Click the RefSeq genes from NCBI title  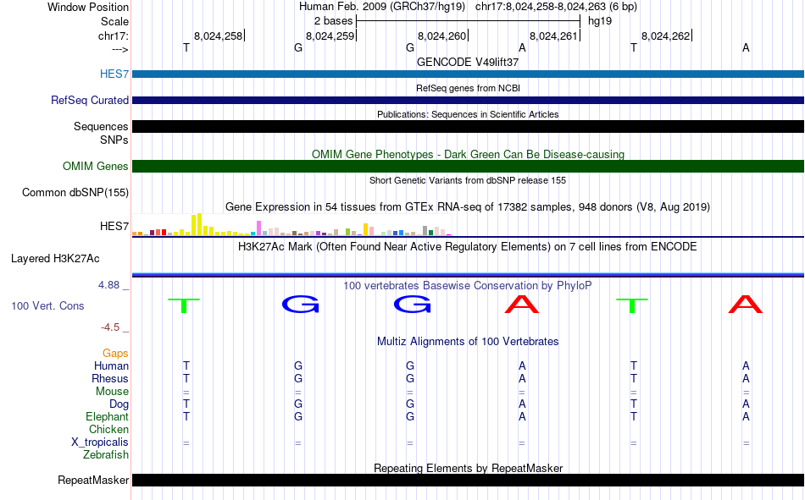[x=468, y=88]
